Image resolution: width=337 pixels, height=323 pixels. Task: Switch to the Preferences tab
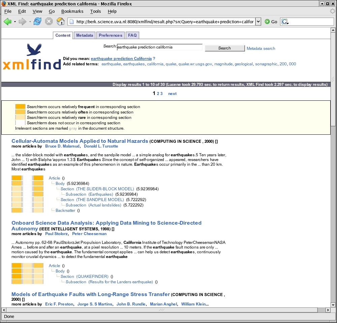click(x=111, y=35)
